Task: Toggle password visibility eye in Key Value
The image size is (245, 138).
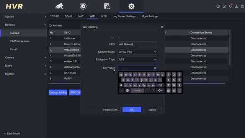Action: 155,68
